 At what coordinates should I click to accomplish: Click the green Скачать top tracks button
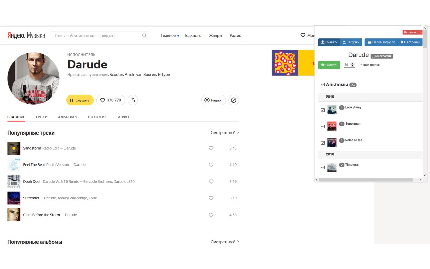329,65
